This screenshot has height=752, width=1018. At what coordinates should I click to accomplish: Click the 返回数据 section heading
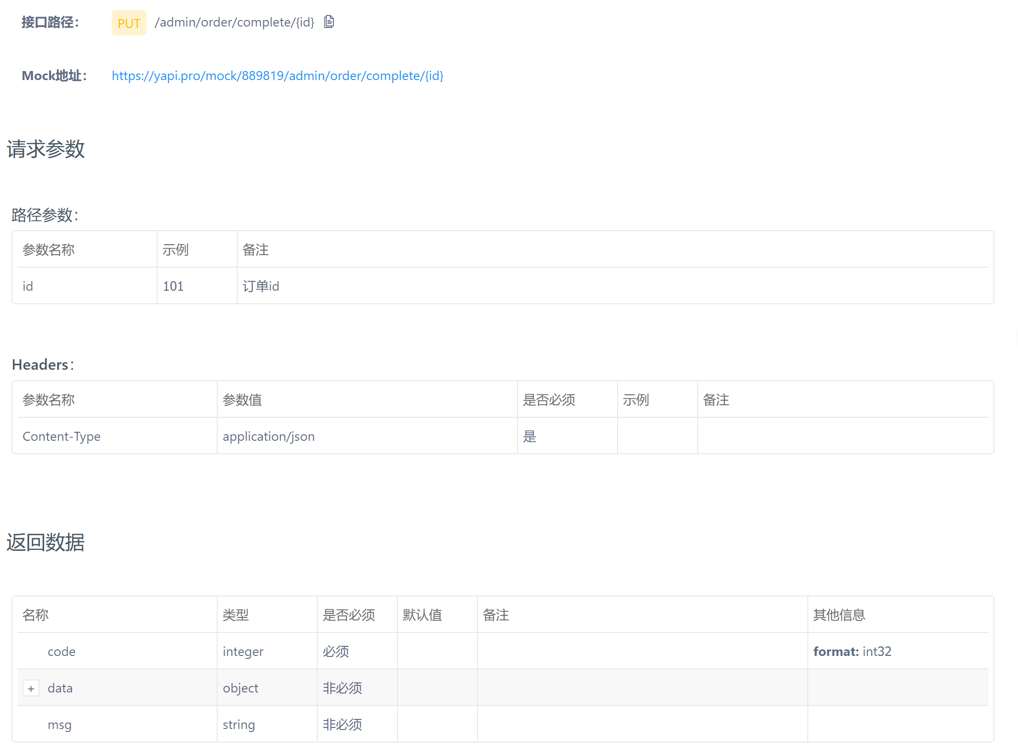[46, 542]
